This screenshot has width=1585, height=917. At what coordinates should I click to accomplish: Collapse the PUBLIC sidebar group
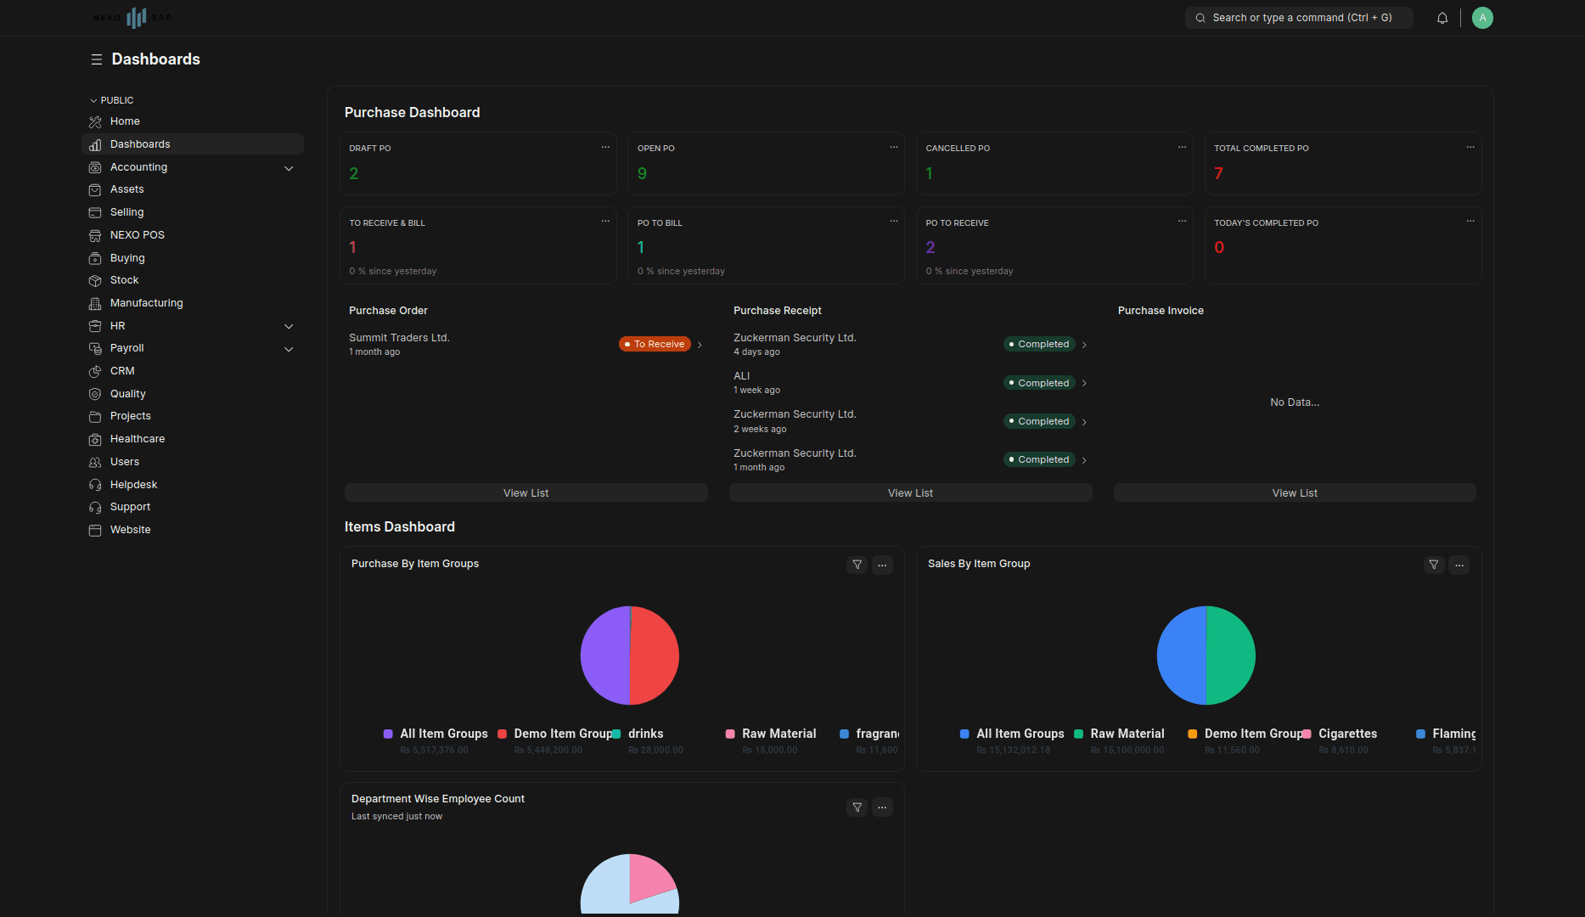pos(112,100)
